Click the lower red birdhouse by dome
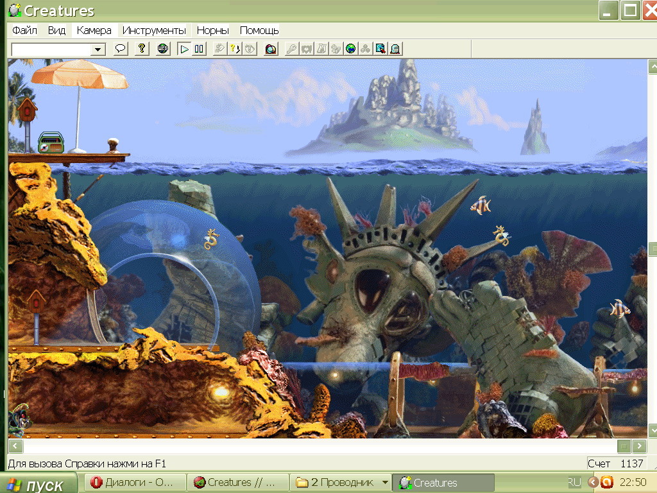 [x=36, y=301]
